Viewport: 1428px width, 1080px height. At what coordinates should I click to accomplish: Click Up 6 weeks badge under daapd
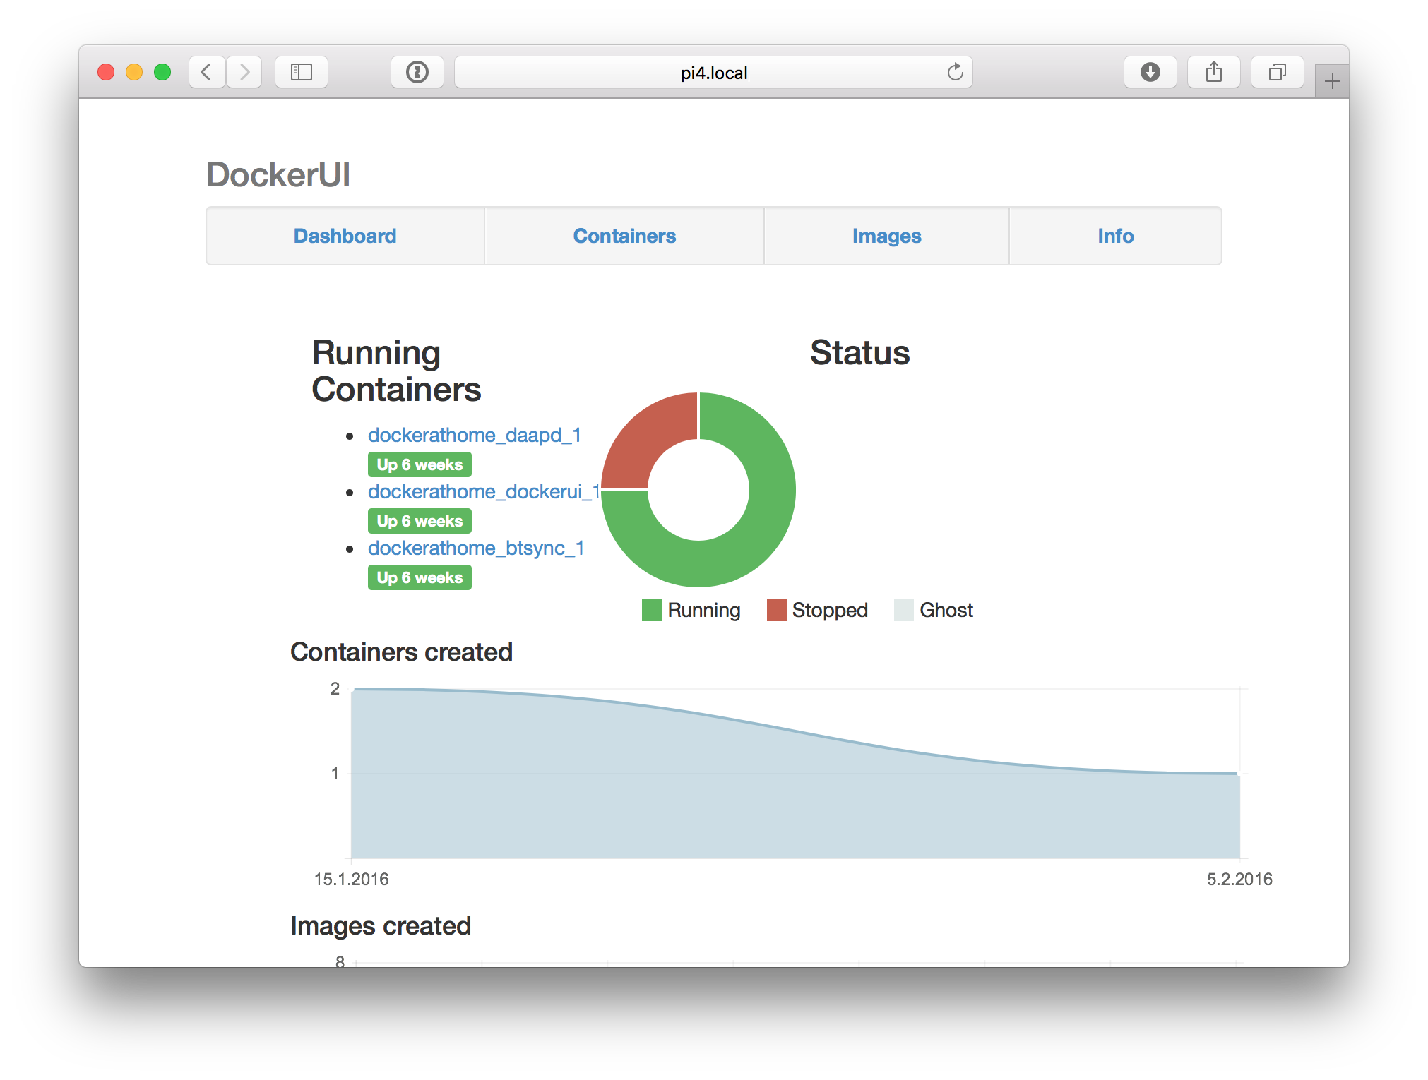420,464
